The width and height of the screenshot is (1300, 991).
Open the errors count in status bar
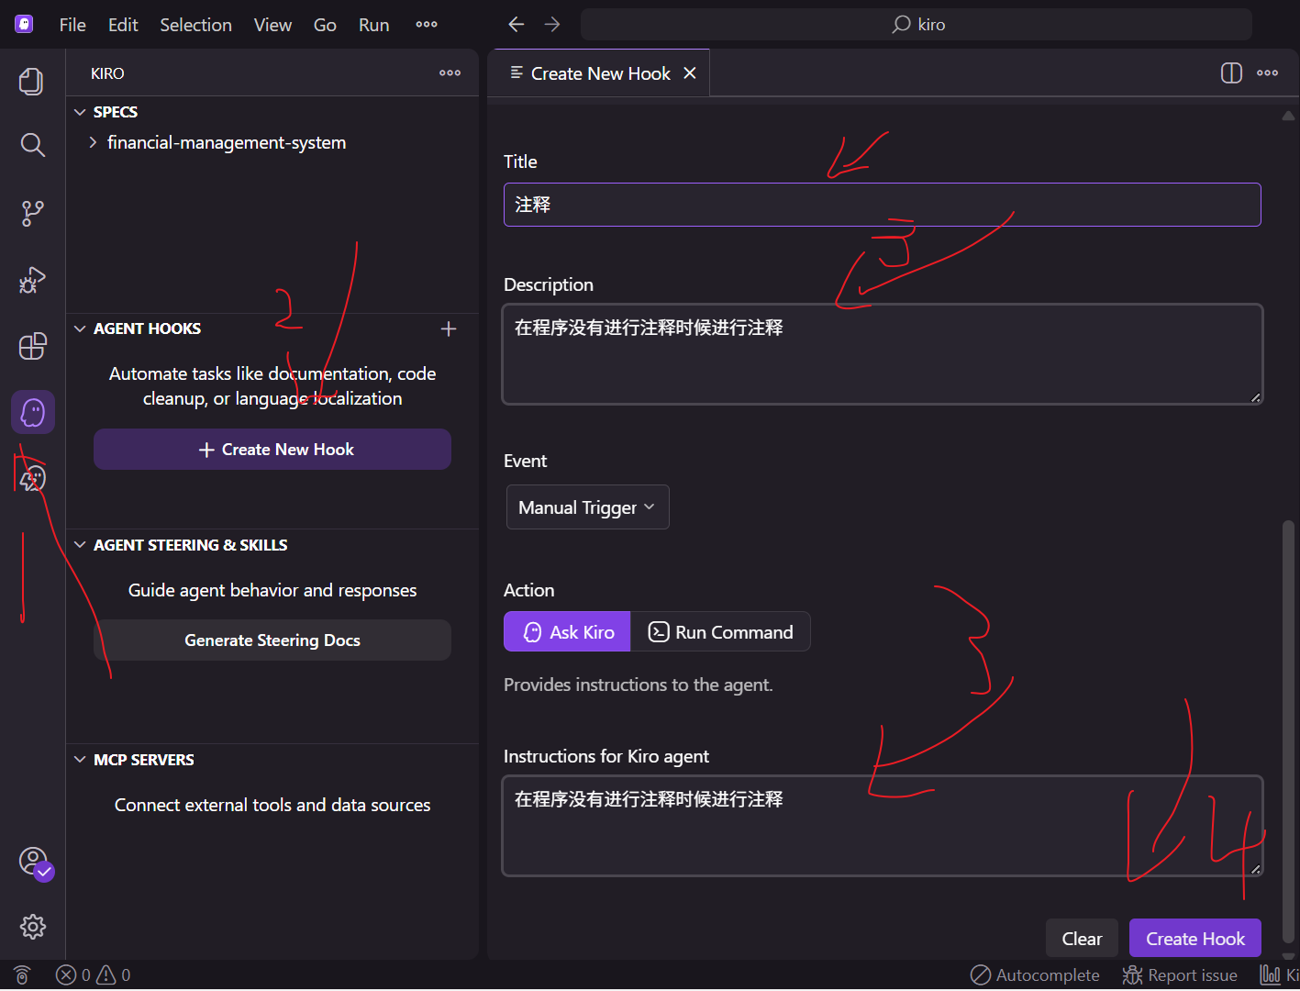[73, 975]
